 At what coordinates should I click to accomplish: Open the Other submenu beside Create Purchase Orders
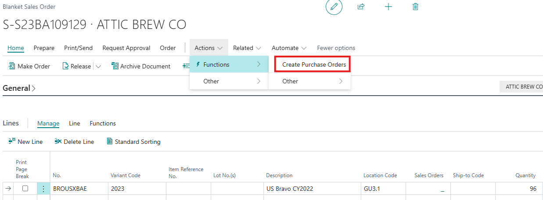click(x=309, y=81)
